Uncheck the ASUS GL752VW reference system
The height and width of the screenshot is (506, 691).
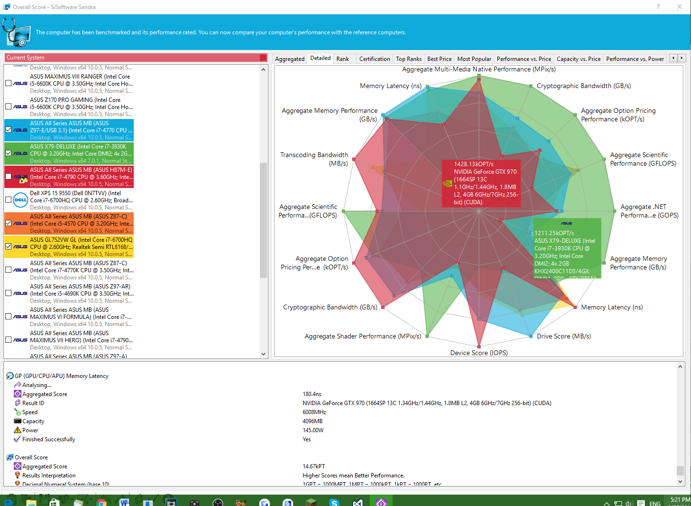[x=8, y=247]
